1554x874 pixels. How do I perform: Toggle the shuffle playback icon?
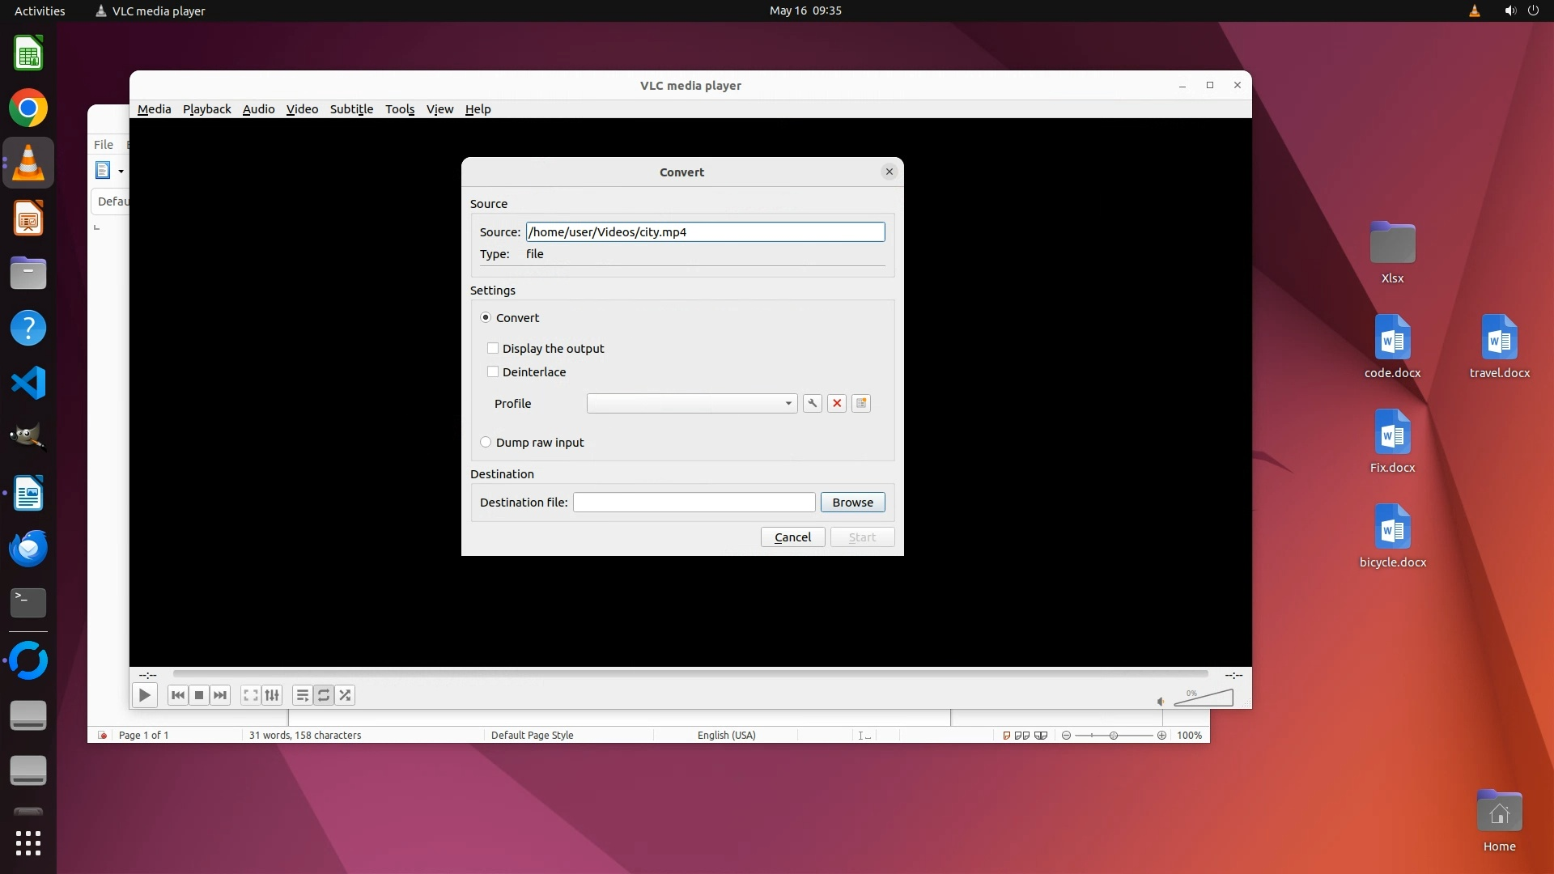[x=346, y=695]
